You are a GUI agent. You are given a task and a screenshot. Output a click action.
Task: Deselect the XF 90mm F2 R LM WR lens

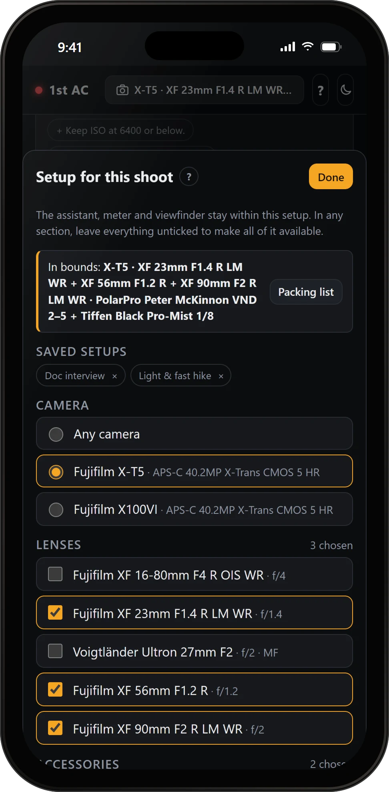[194, 728]
